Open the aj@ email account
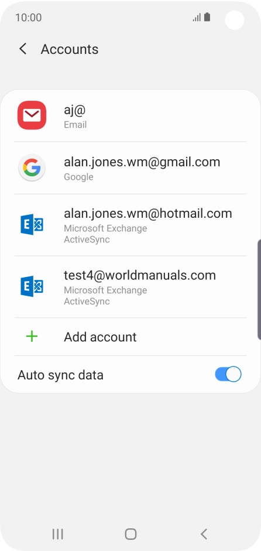The width and height of the screenshot is (261, 551). [x=130, y=115]
